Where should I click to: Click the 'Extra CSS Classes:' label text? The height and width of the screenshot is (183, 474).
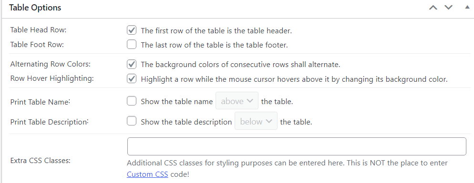click(40, 160)
